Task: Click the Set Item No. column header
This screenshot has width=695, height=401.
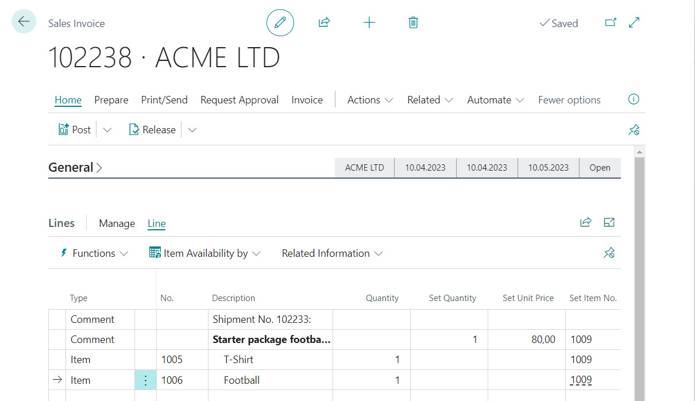Action: click(593, 298)
